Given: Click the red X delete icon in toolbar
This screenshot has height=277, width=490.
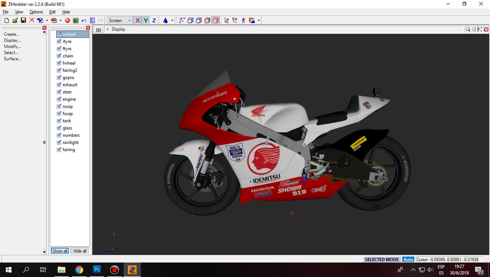Looking at the screenshot, I should pos(32,20).
